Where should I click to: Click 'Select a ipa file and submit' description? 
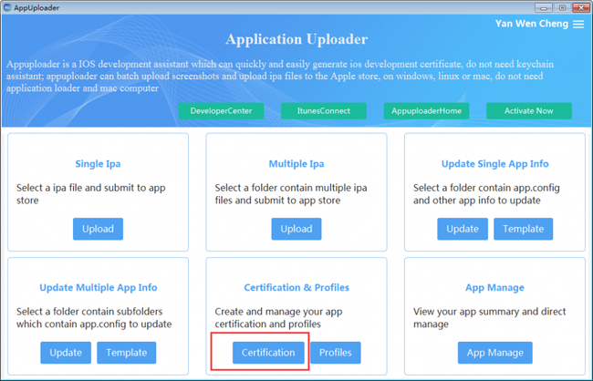pyautogui.click(x=90, y=194)
